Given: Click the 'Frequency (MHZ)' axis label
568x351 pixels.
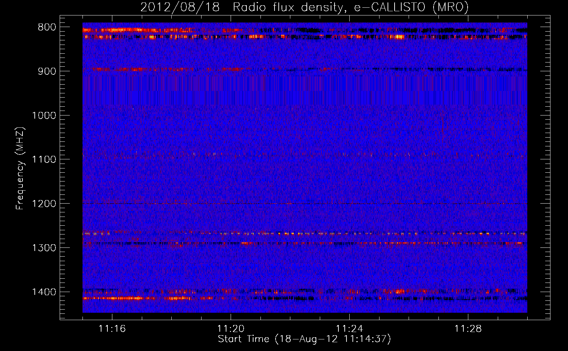Looking at the screenshot, I should point(20,168).
